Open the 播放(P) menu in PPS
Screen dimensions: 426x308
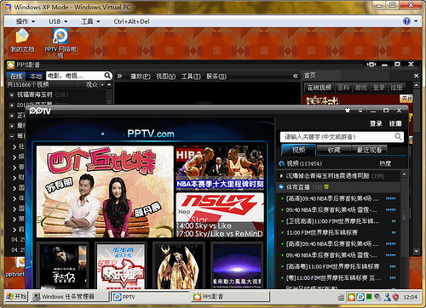141,77
